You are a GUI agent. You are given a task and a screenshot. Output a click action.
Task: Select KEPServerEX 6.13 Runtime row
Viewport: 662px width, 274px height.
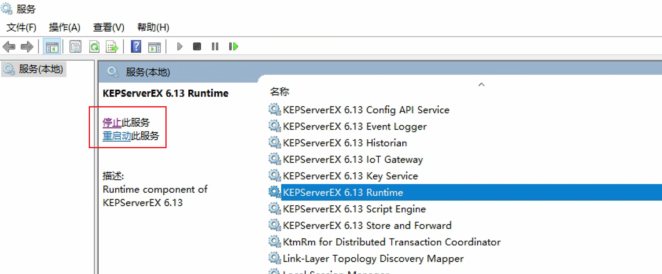point(465,192)
